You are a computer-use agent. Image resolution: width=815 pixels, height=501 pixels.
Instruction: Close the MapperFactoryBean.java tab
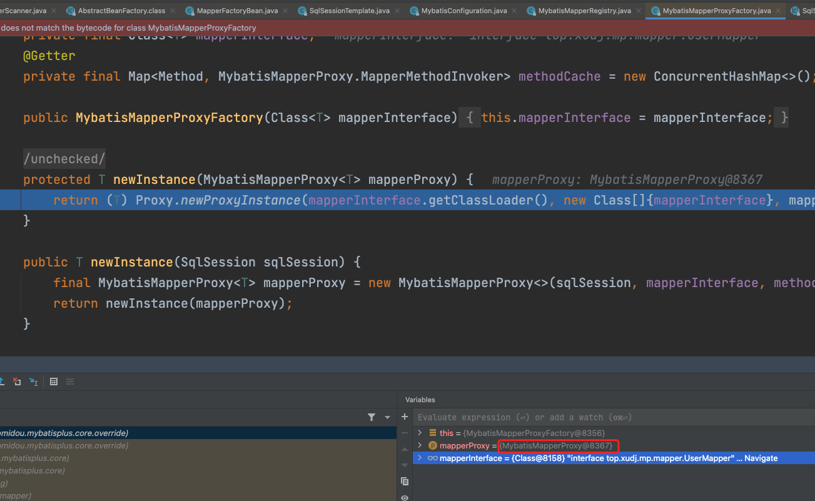(286, 11)
